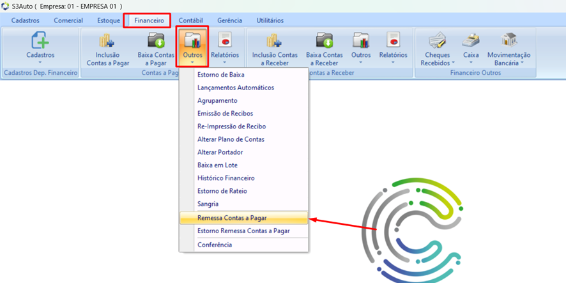The image size is (566, 283).
Task: Expand the Relatórios dropdown in Contas a Receber
Action: pos(393,48)
